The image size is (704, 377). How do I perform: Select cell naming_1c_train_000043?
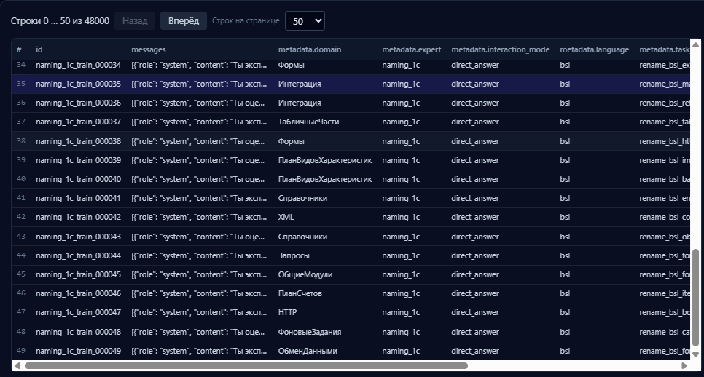78,237
